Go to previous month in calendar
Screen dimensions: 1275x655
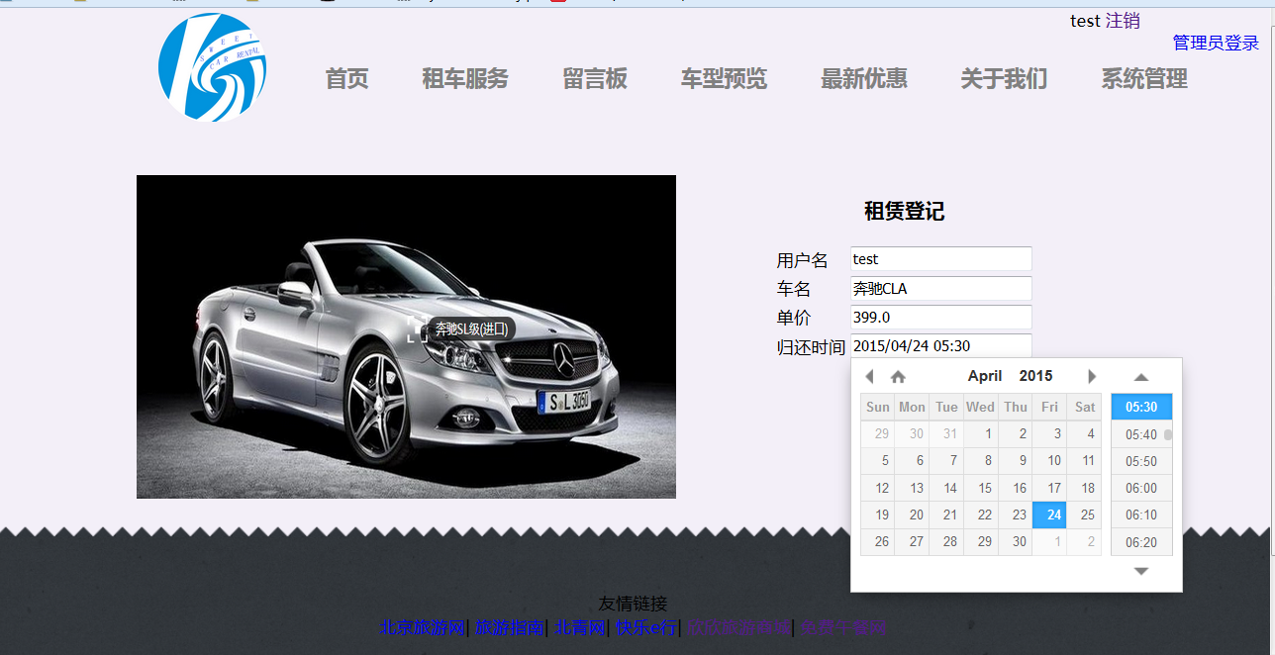click(869, 377)
